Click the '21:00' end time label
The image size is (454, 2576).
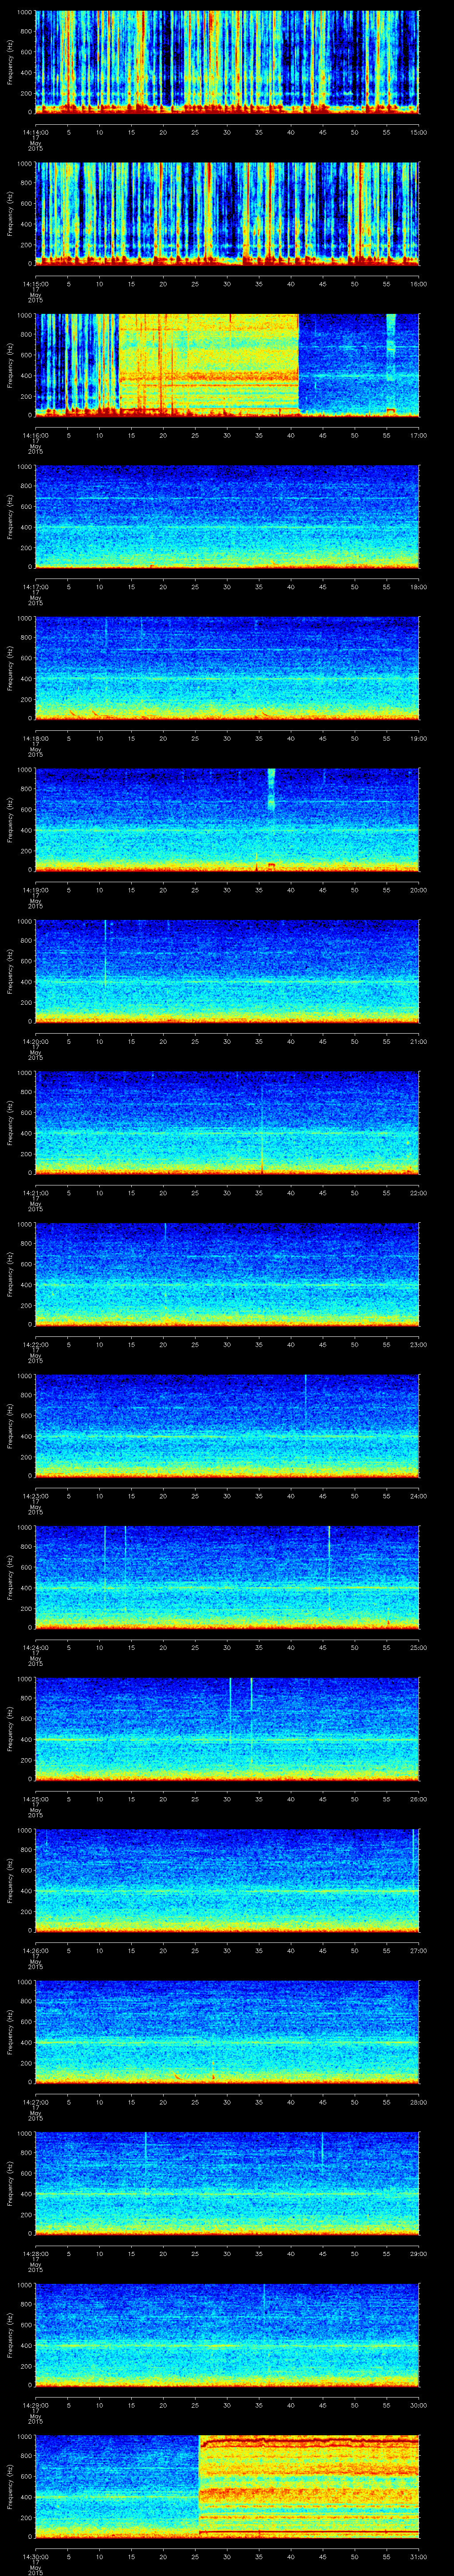pyautogui.click(x=419, y=1041)
